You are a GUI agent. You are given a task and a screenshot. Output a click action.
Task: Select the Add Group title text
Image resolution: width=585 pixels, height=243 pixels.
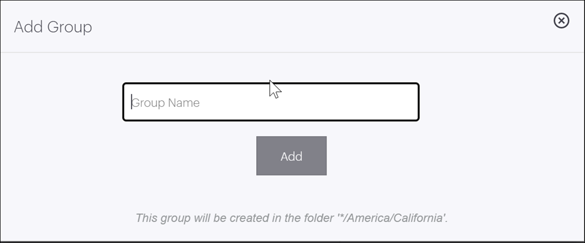click(53, 27)
